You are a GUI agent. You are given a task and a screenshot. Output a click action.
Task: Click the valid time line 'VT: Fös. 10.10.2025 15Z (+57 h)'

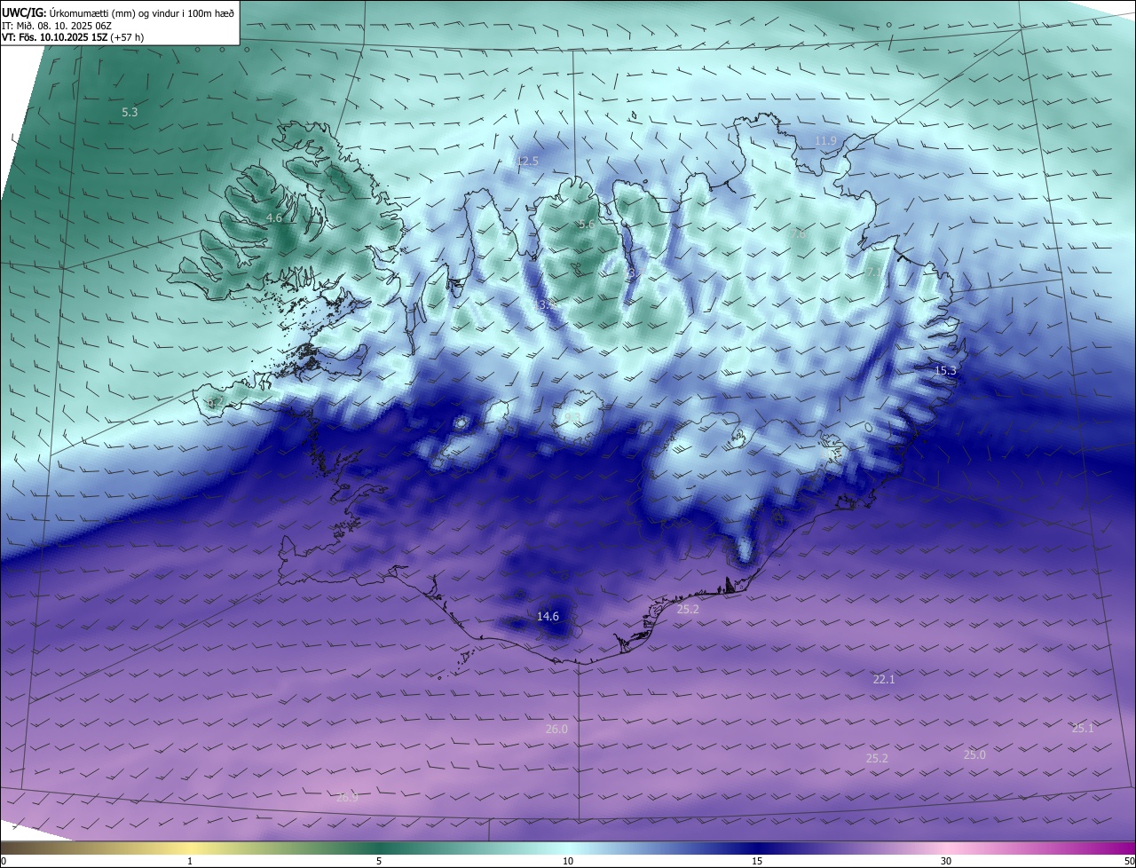click(x=74, y=37)
